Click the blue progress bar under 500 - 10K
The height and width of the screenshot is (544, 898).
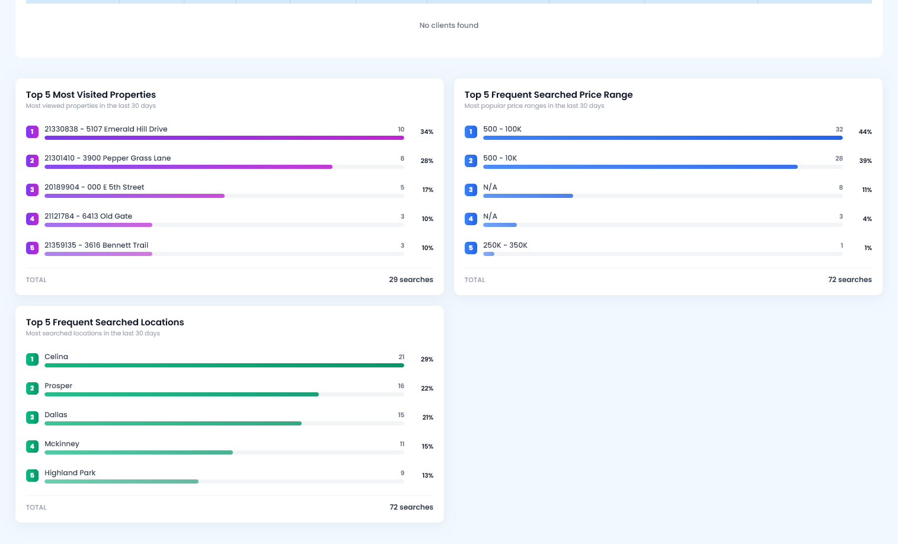[x=663, y=167]
